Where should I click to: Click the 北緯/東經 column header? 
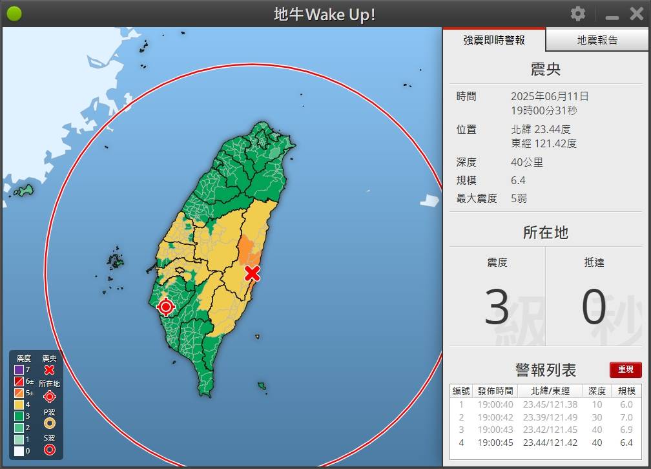coord(550,391)
